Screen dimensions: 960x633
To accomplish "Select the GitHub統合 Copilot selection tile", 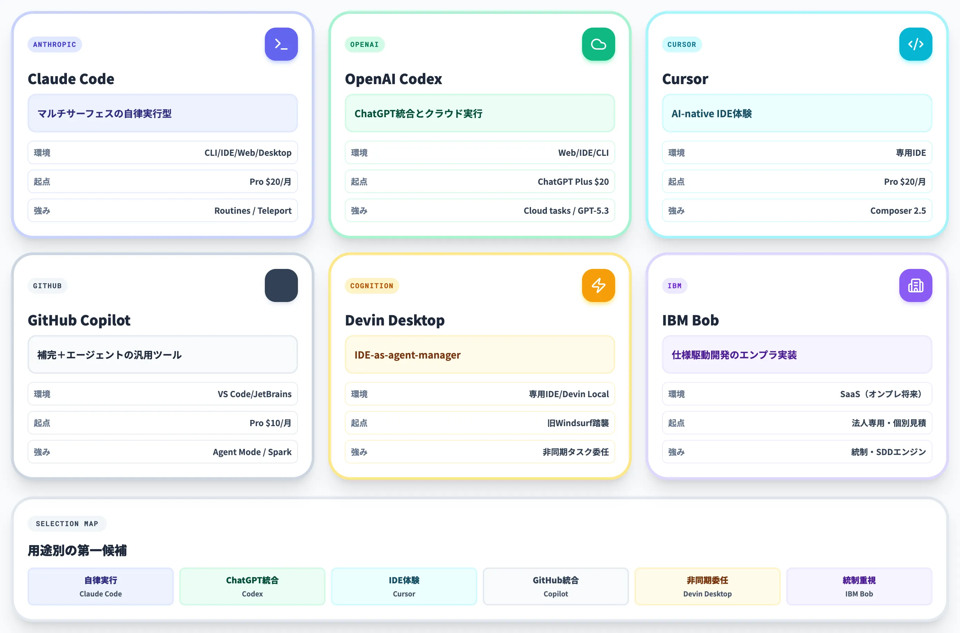I will pyautogui.click(x=556, y=586).
